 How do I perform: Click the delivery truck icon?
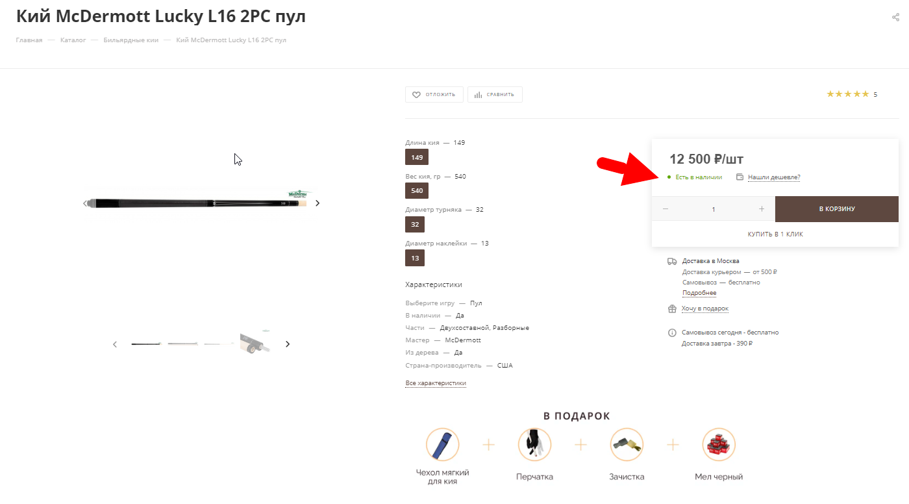coord(672,261)
